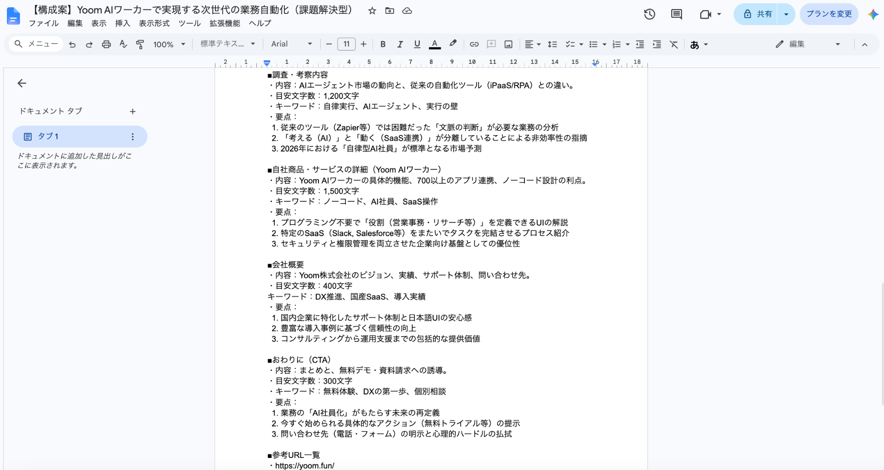The height and width of the screenshot is (470, 884).
Task: Open the ファイル menu
Action: (x=44, y=23)
